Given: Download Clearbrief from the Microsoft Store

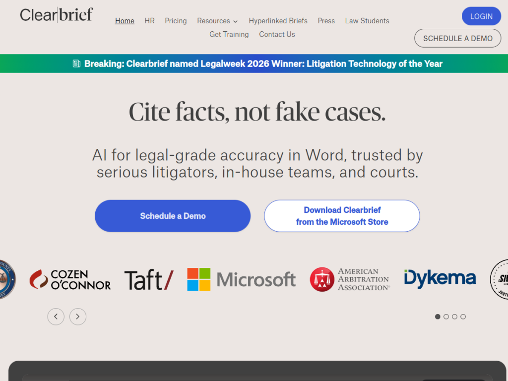Looking at the screenshot, I should (342, 216).
